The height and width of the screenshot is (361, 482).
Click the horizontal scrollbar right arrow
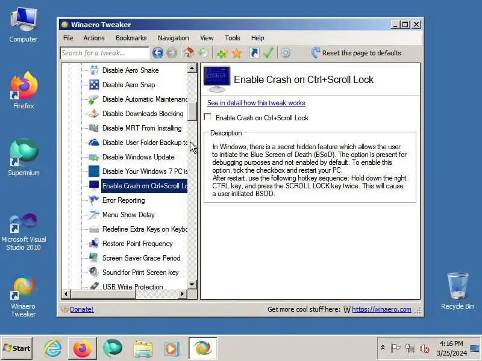pyautogui.click(x=183, y=294)
